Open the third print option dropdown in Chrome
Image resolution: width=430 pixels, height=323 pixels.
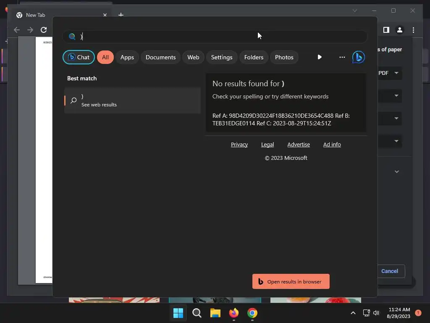(x=389, y=118)
